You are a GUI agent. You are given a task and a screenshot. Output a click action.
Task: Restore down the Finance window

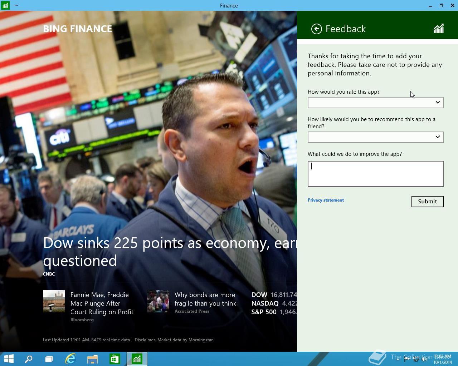tap(442, 5)
